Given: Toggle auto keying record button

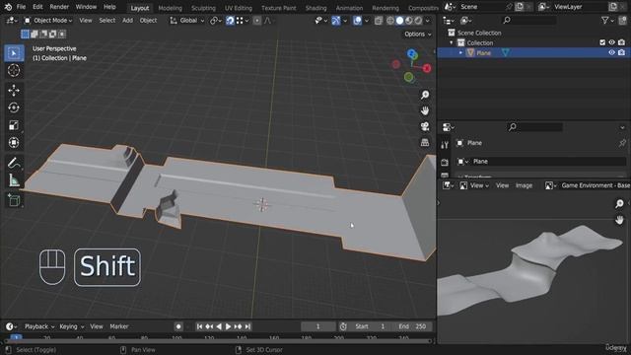Looking at the screenshot, I should point(178,326).
